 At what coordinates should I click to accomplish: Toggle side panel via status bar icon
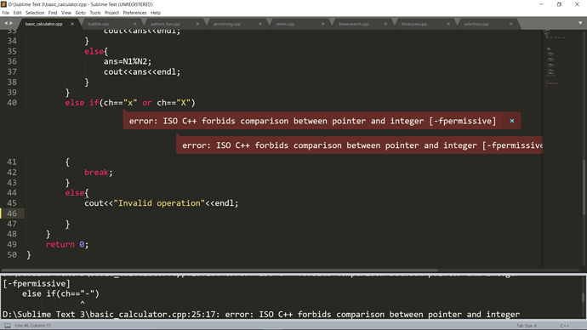(x=8, y=326)
